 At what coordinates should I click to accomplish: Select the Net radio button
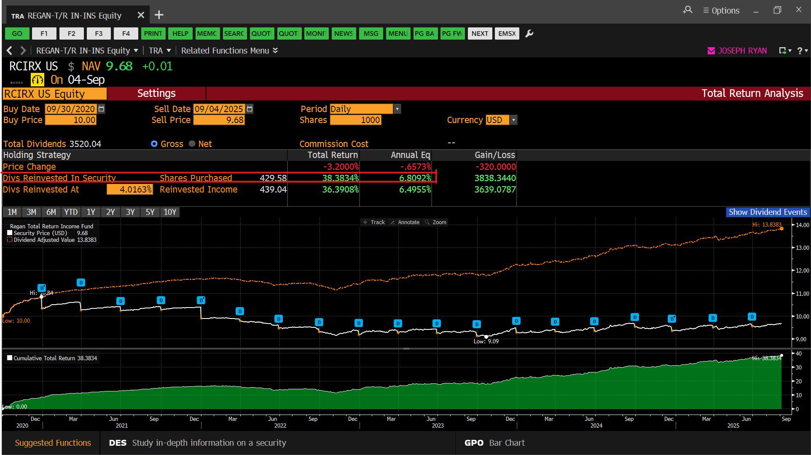[192, 144]
